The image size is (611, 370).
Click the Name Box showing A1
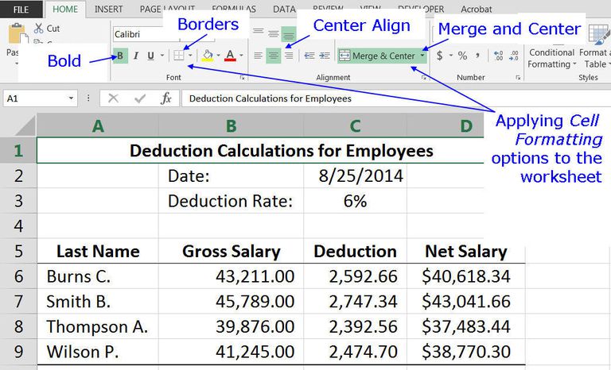[x=35, y=98]
